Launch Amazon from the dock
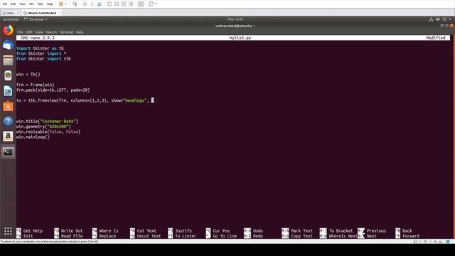The image size is (455, 256). point(8,136)
